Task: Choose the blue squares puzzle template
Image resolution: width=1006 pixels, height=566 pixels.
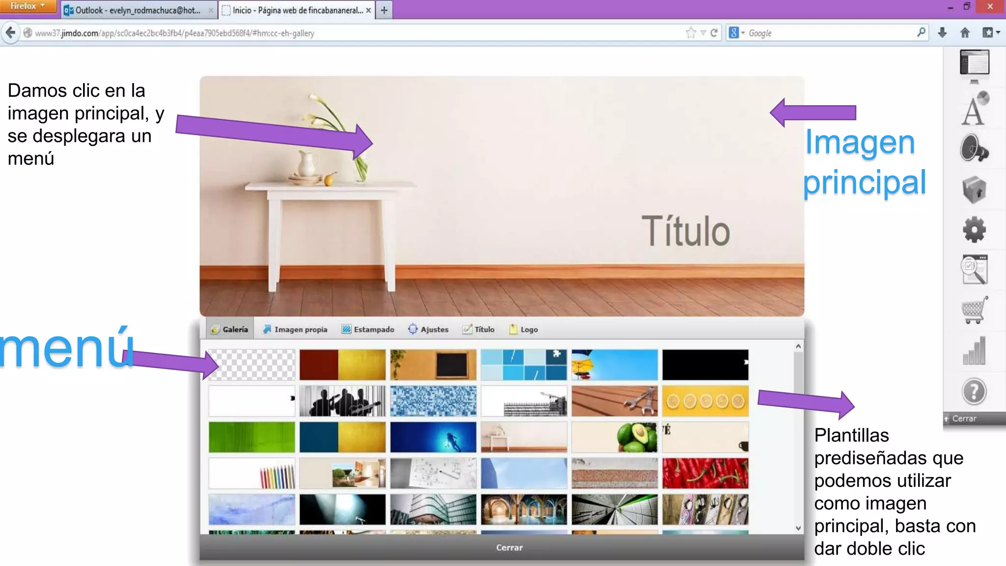Action: click(x=524, y=365)
